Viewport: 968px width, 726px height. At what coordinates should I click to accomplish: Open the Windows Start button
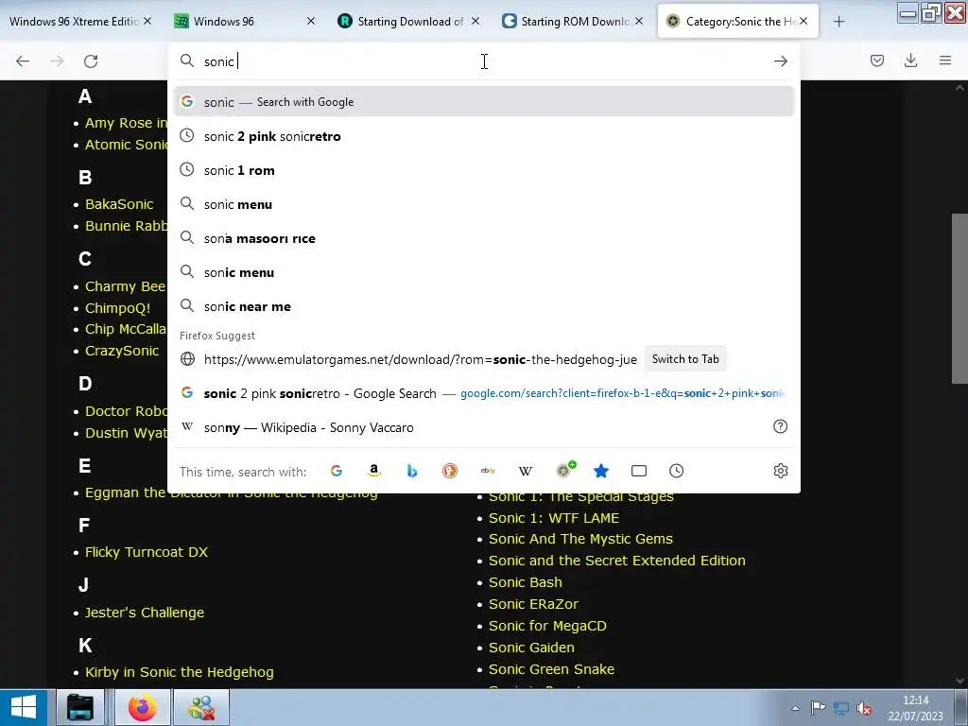pyautogui.click(x=24, y=707)
